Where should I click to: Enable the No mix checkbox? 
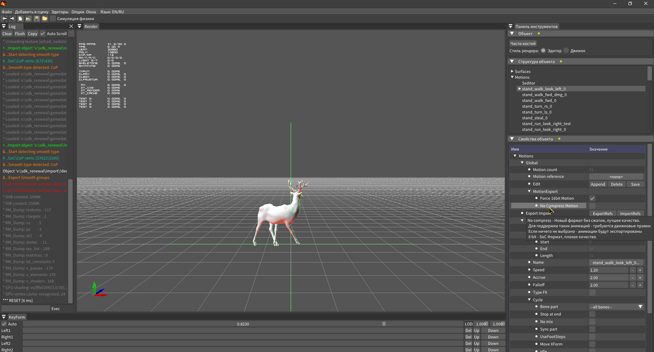tap(592, 322)
